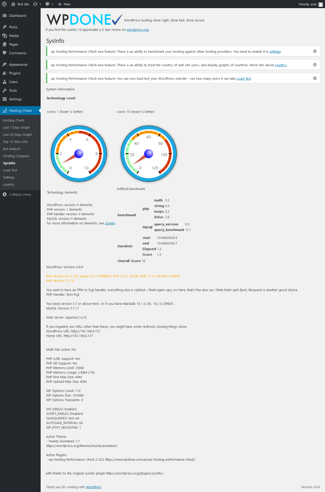Dismiss the Load Test feature notice
The width and height of the screenshot is (325, 492).
[315, 78]
